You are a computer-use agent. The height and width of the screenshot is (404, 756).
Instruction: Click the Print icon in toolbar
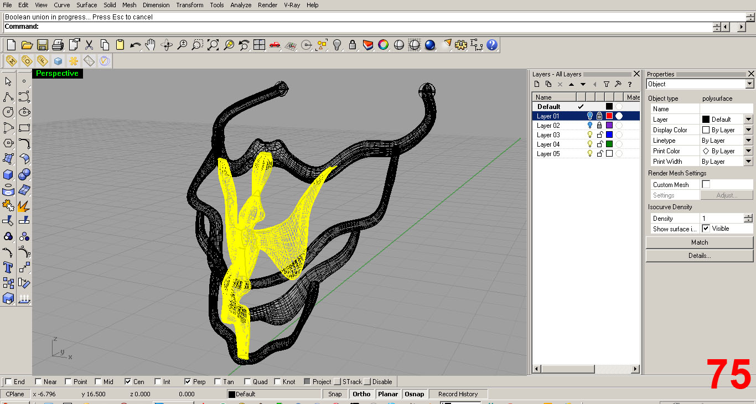coord(58,45)
